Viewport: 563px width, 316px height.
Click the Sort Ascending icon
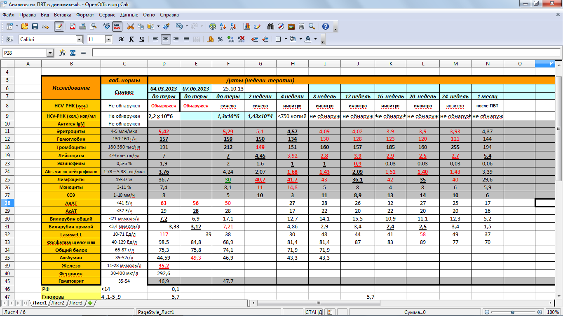pyautogui.click(x=223, y=26)
